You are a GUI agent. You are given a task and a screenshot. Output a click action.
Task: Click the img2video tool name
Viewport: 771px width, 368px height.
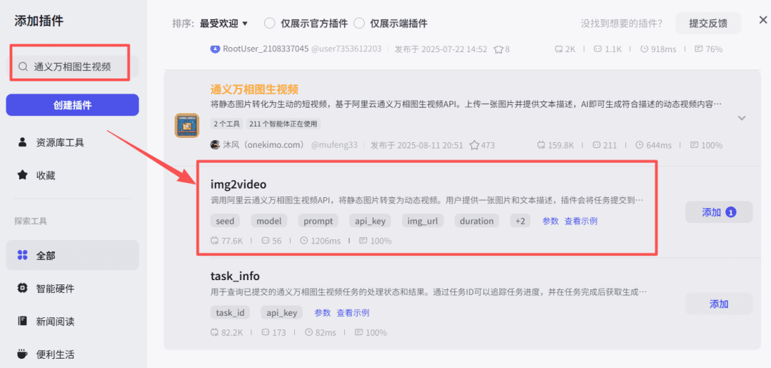pos(238,185)
